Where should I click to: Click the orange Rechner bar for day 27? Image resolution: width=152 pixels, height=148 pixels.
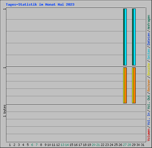click(126, 86)
